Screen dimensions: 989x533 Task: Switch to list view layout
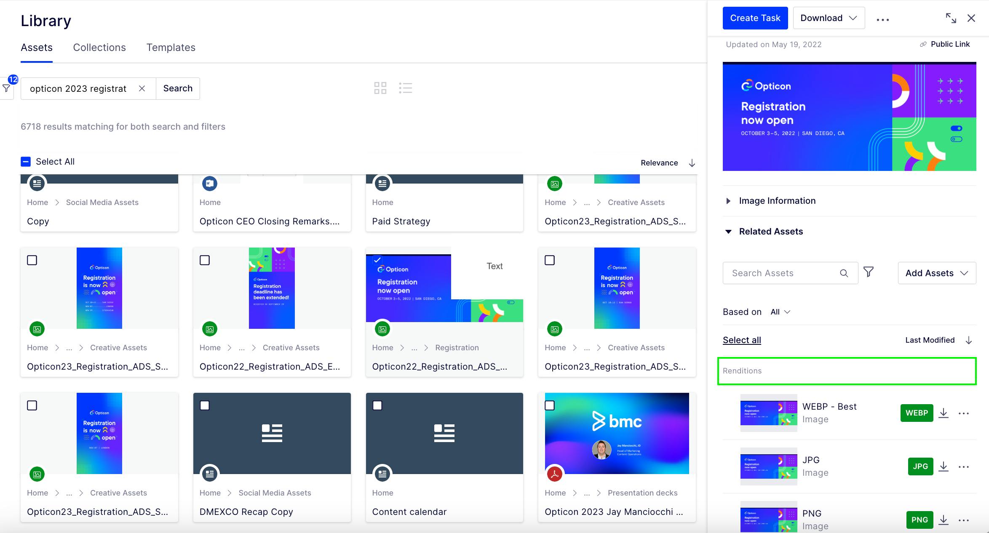(x=405, y=88)
